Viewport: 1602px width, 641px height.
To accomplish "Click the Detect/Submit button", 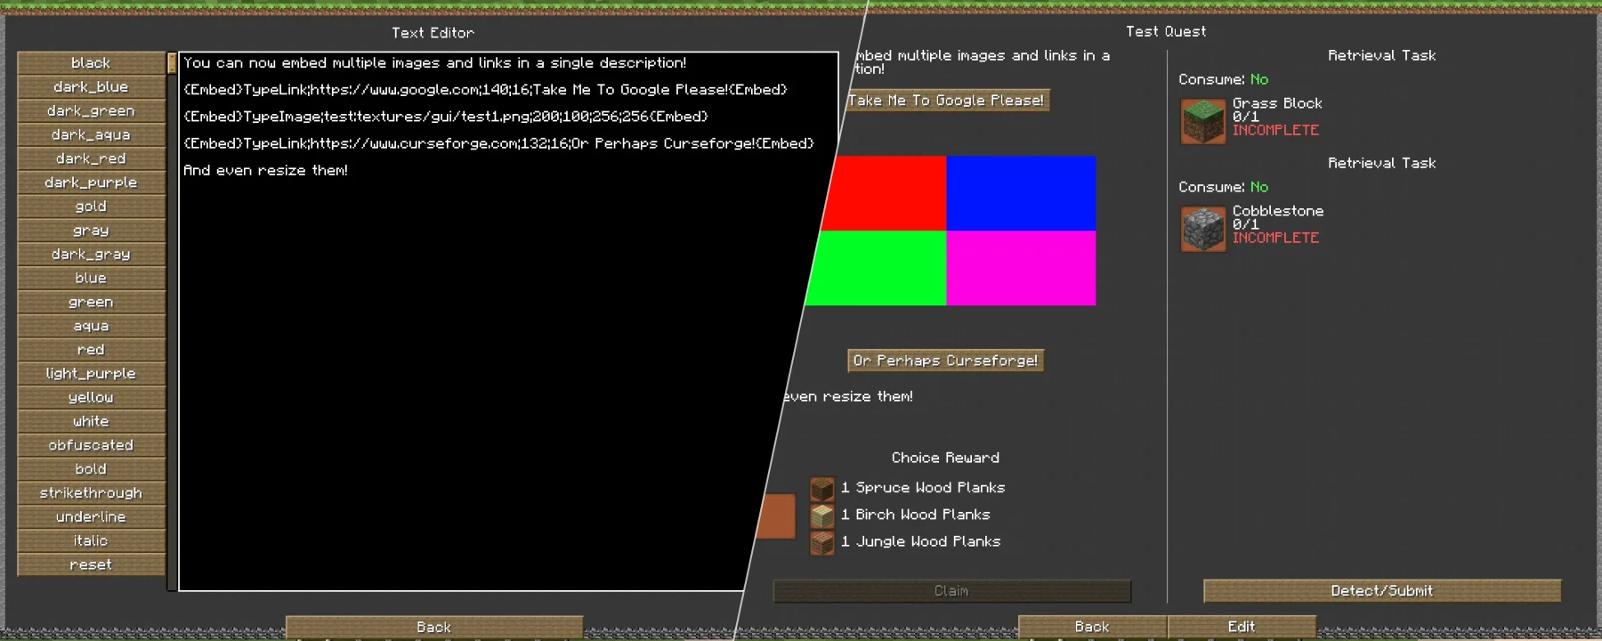I will click(1382, 591).
